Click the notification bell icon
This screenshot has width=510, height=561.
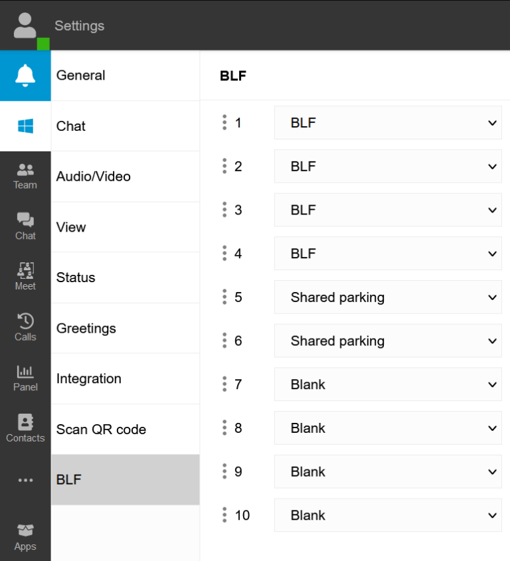tap(25, 75)
